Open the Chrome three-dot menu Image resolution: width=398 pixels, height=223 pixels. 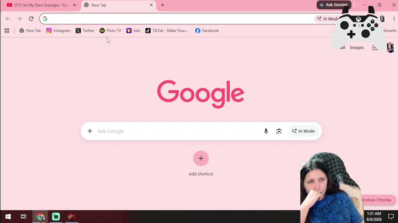tap(394, 19)
